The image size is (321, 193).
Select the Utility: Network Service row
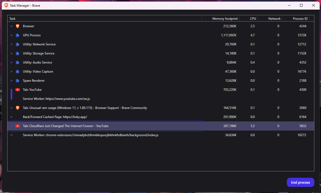click(x=161, y=44)
